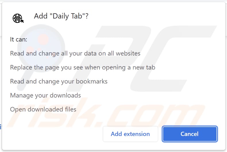The image size is (227, 152).
Task: Click the "Open downloaded files" permission text
Action: pos(43,109)
